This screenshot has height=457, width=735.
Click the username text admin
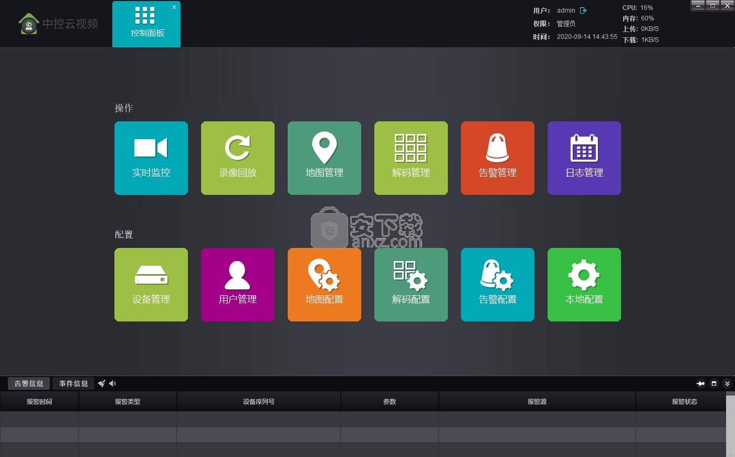566,11
